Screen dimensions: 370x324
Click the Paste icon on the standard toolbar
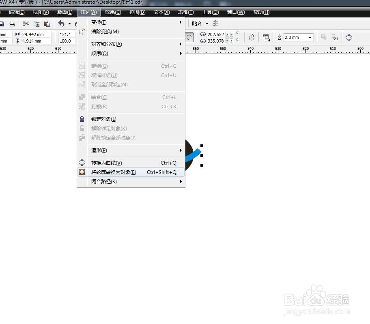47,24
